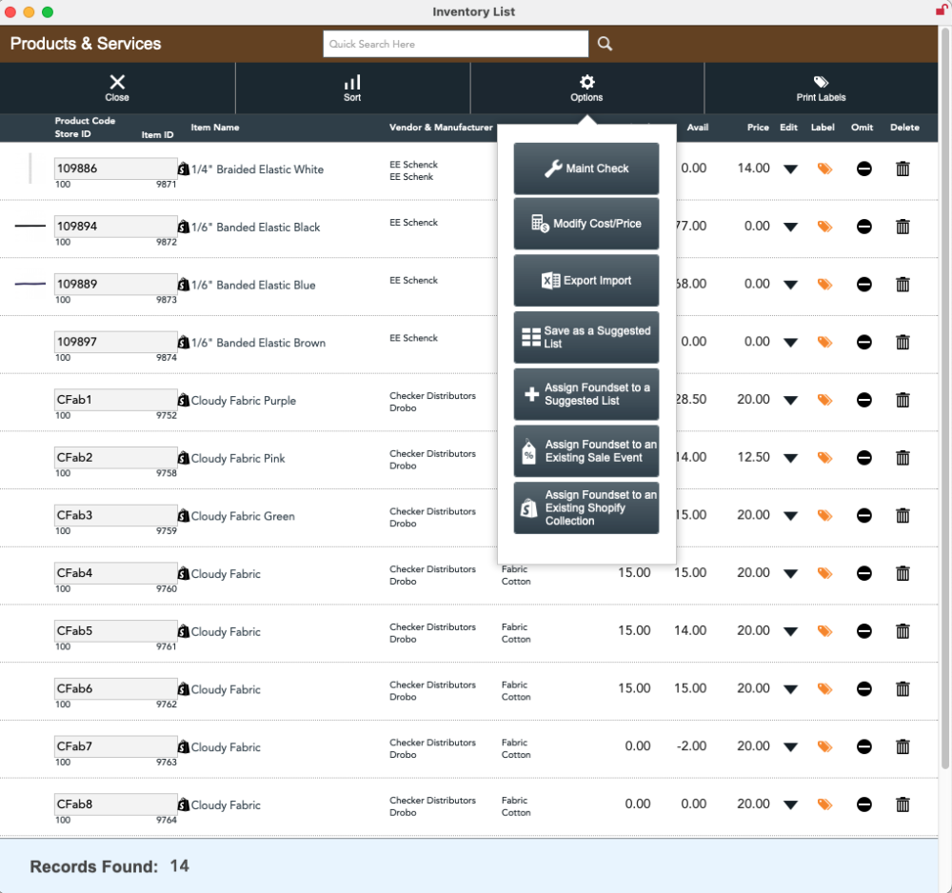Select Maint Check from the Options menu
The width and height of the screenshot is (952, 893).
[x=585, y=169]
